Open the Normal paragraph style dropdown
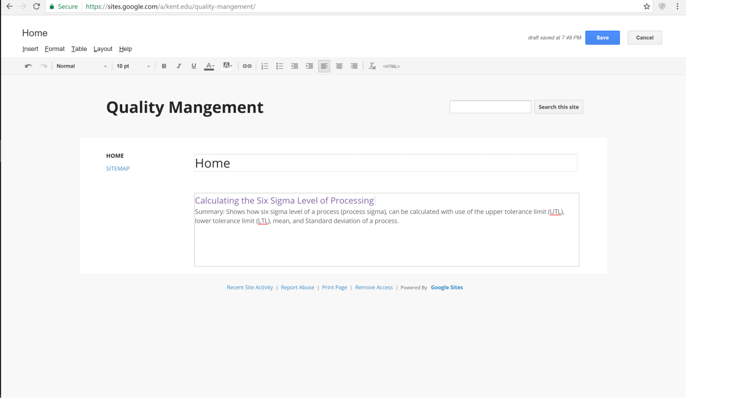 click(81, 66)
